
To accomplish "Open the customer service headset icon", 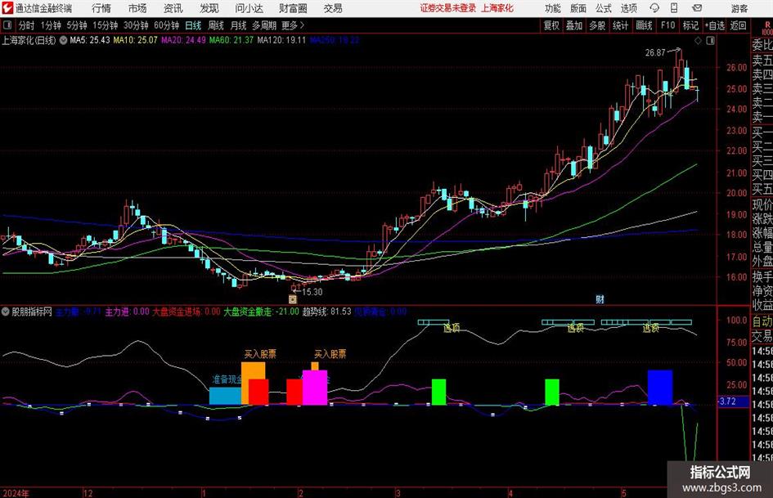I will pyautogui.click(x=654, y=8).
